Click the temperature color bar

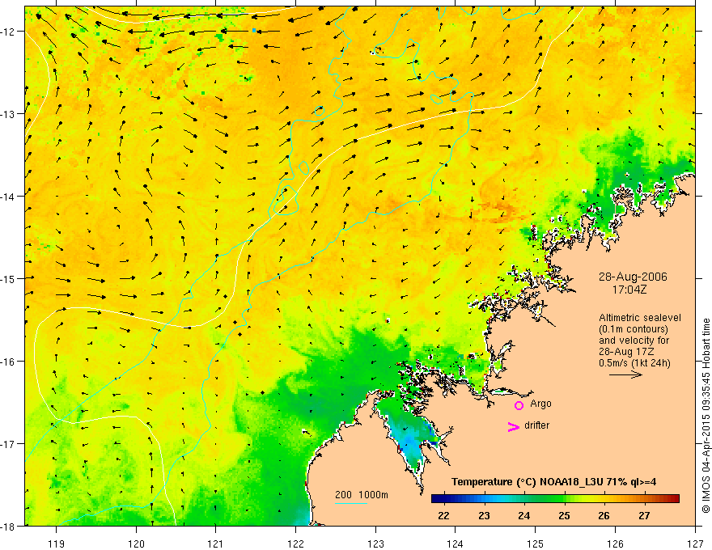555,499
